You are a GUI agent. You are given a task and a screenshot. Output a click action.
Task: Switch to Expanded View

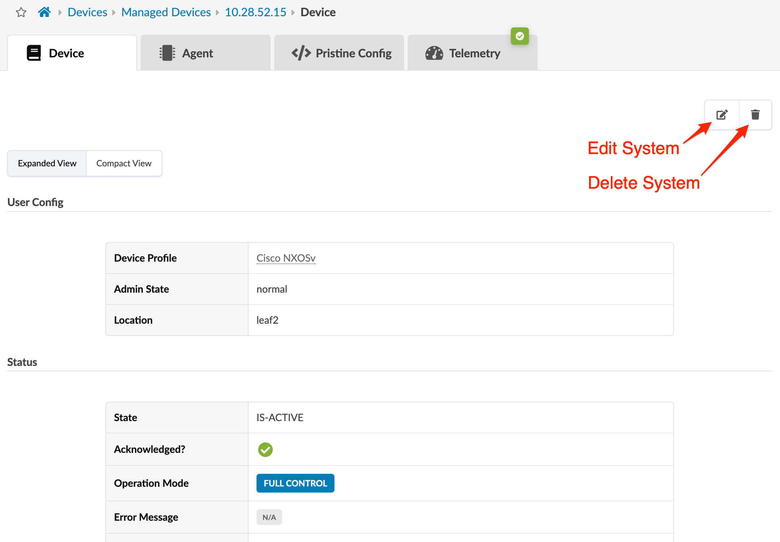tap(47, 163)
